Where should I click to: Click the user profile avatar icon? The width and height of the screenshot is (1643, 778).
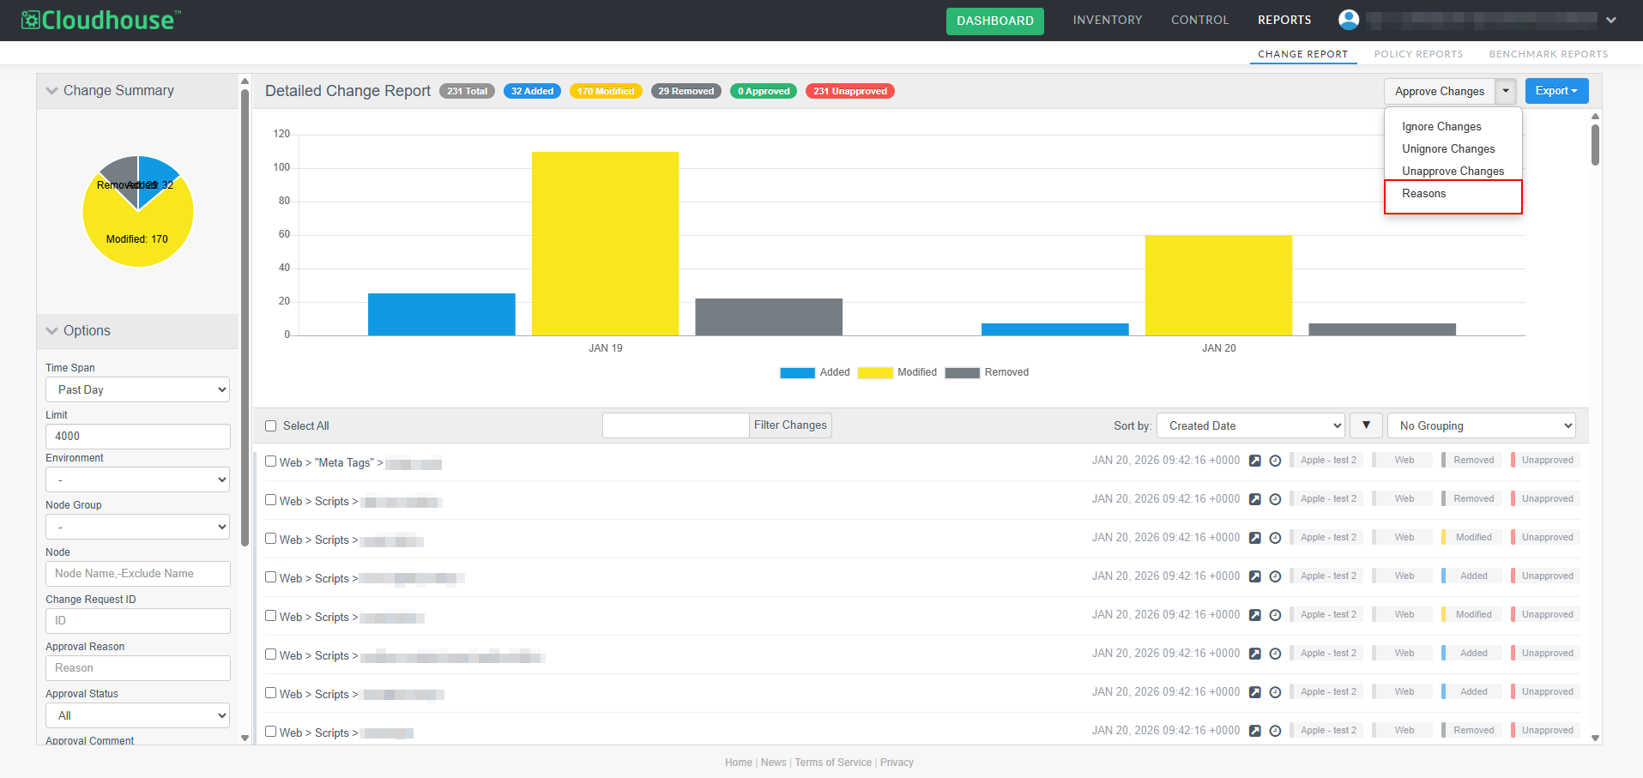pyautogui.click(x=1348, y=20)
